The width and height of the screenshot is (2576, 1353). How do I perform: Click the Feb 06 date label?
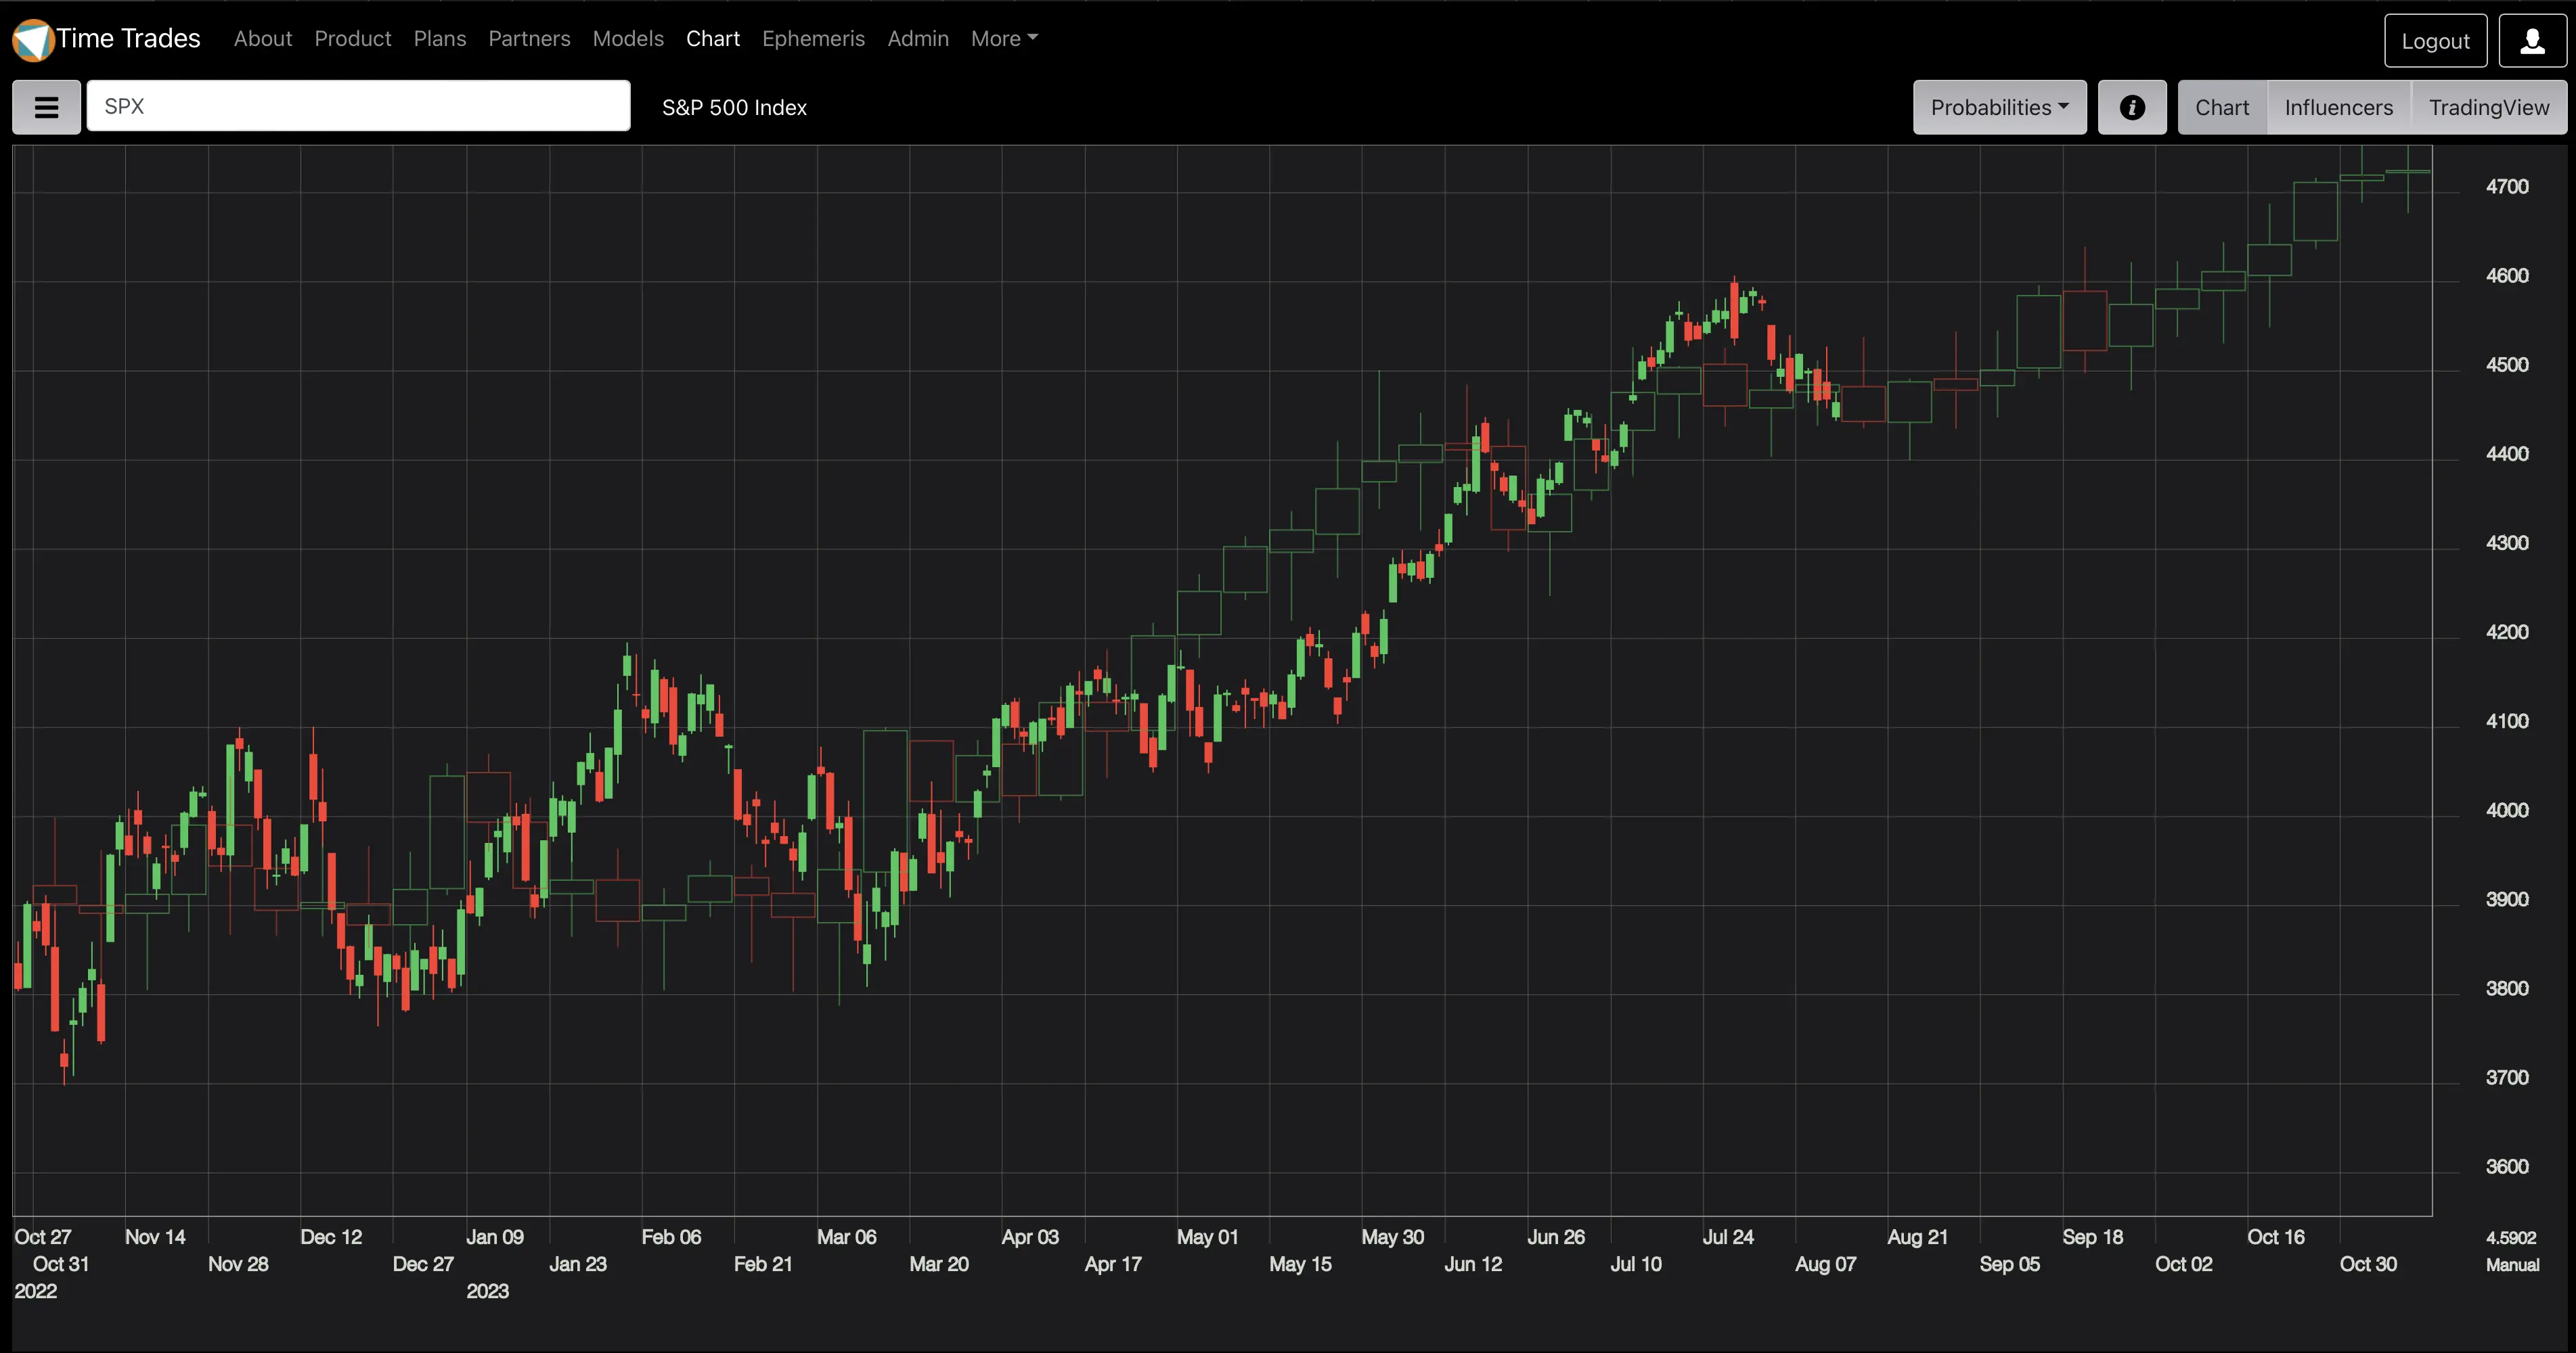[x=671, y=1237]
